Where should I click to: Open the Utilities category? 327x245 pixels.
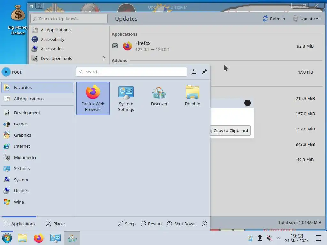pyautogui.click(x=37, y=191)
